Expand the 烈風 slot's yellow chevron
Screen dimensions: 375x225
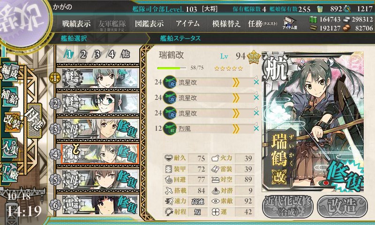236,129
